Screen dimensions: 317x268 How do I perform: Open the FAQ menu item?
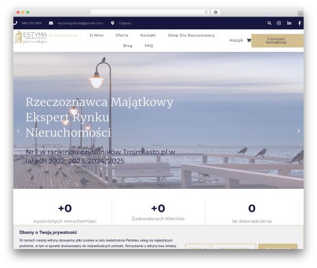(x=149, y=46)
